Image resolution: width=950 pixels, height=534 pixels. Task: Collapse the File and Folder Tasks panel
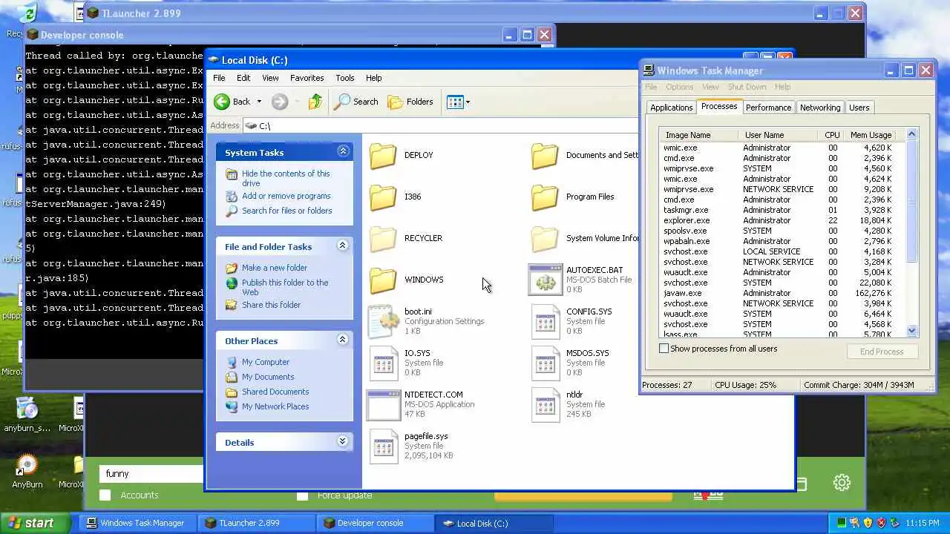(x=343, y=245)
